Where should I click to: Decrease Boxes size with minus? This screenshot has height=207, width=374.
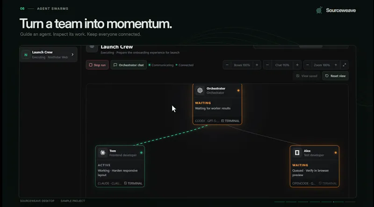coord(227,65)
